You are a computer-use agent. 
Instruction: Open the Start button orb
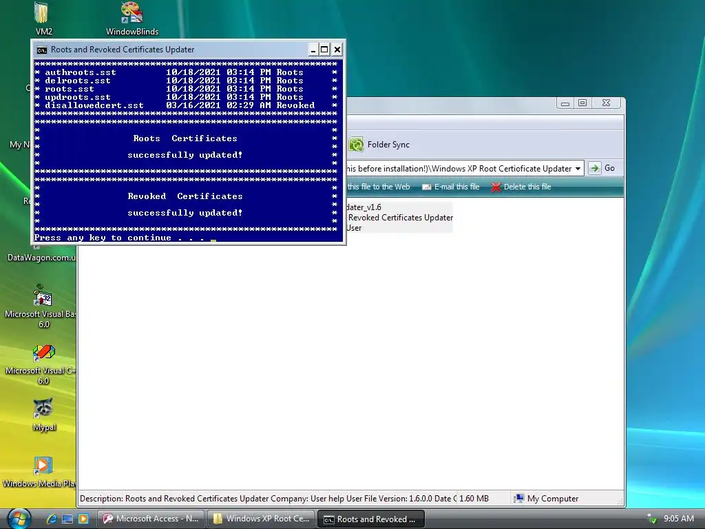(18, 519)
